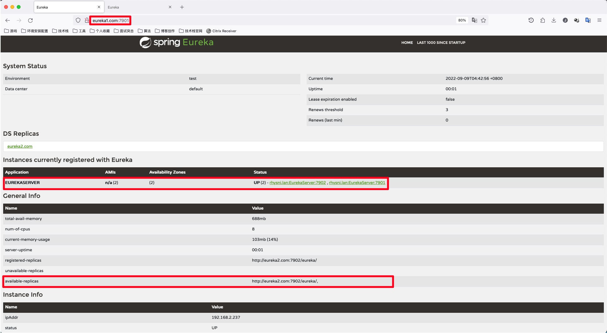Viewport: 607px width, 333px height.
Task: Select the unavailable-replicas row label
Action: (x=24, y=271)
